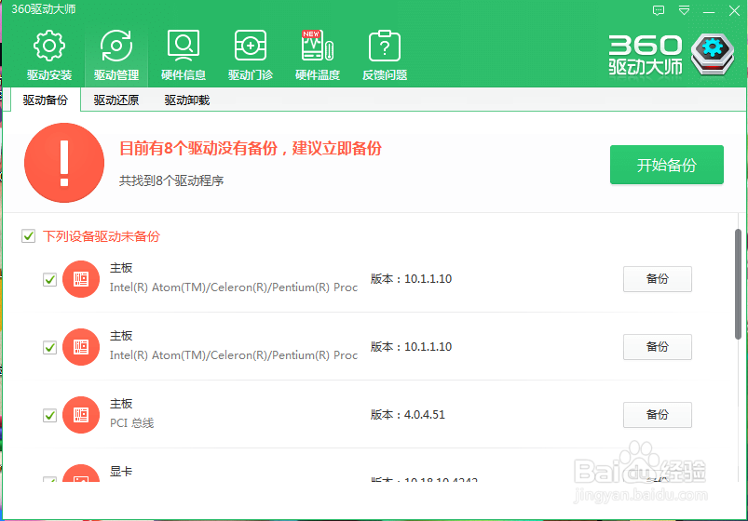Uncheck the first Intel Atom 主板 driver checkbox

(49, 279)
